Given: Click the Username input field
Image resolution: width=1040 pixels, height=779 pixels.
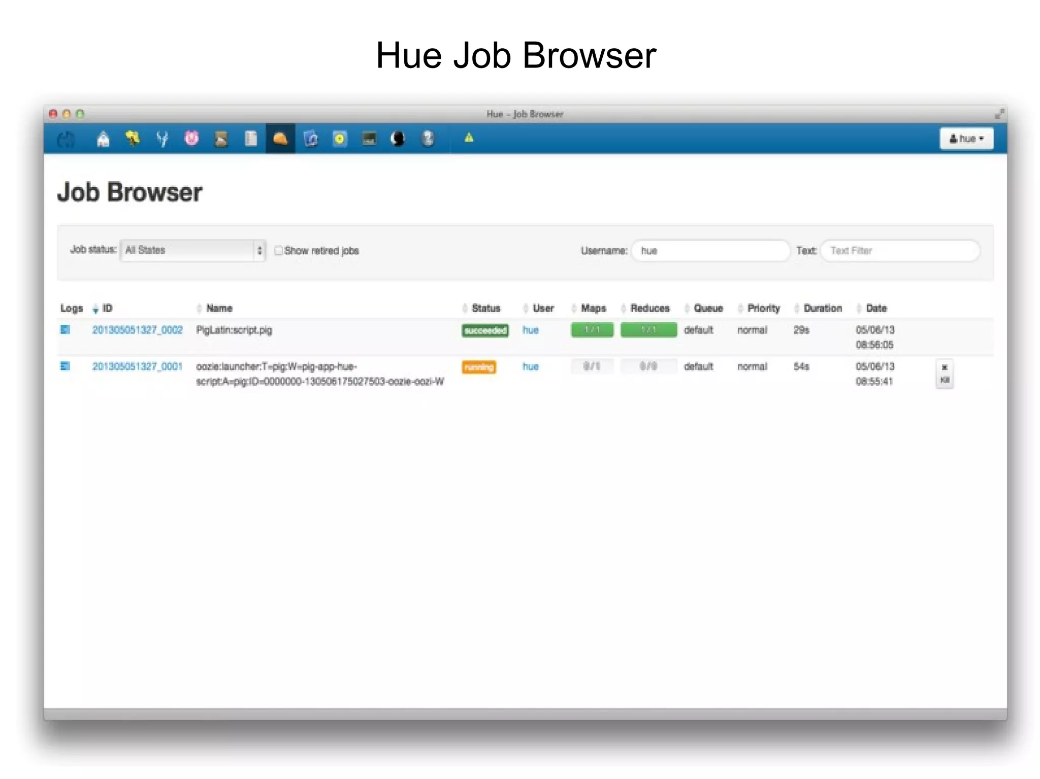Looking at the screenshot, I should coord(710,251).
